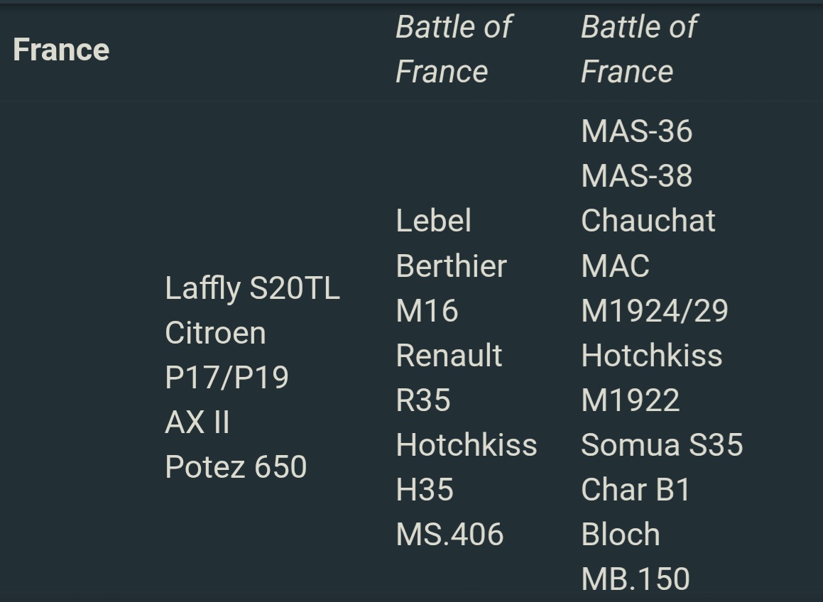Select the AX II entry
The width and height of the screenshot is (823, 602).
(x=197, y=422)
